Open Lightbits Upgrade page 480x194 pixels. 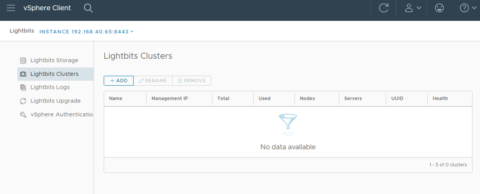[x=56, y=100]
